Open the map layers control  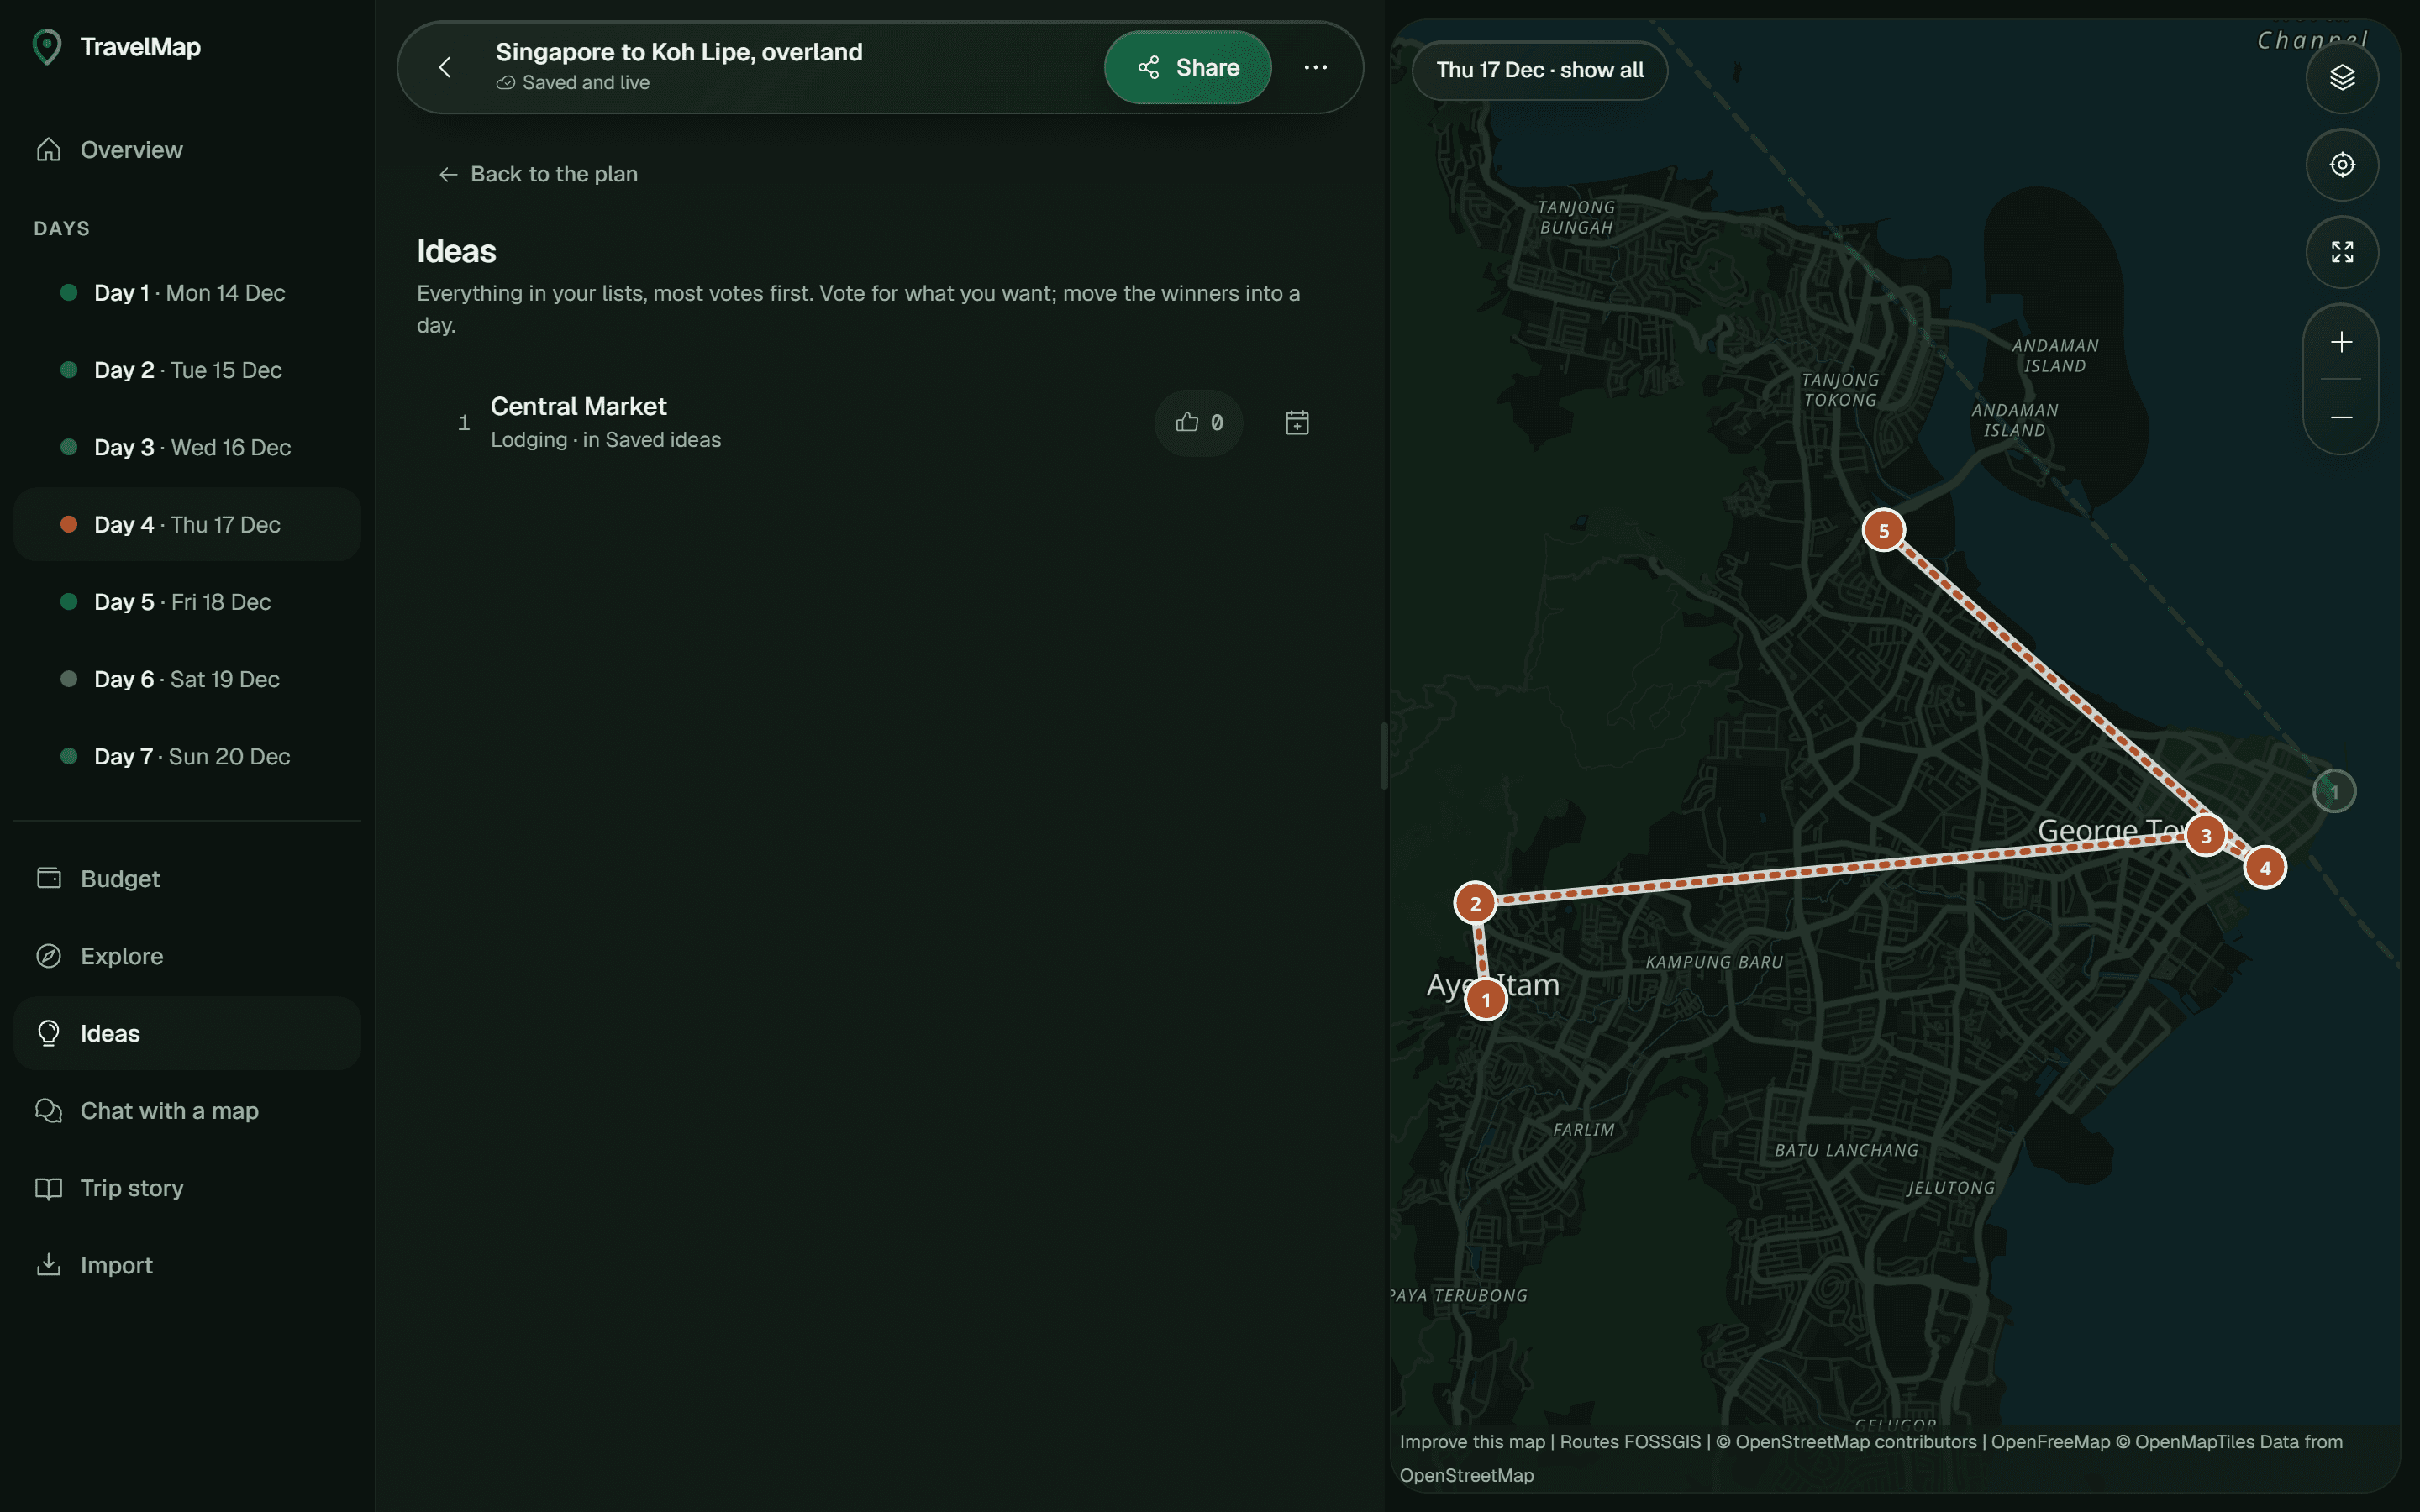point(2342,77)
